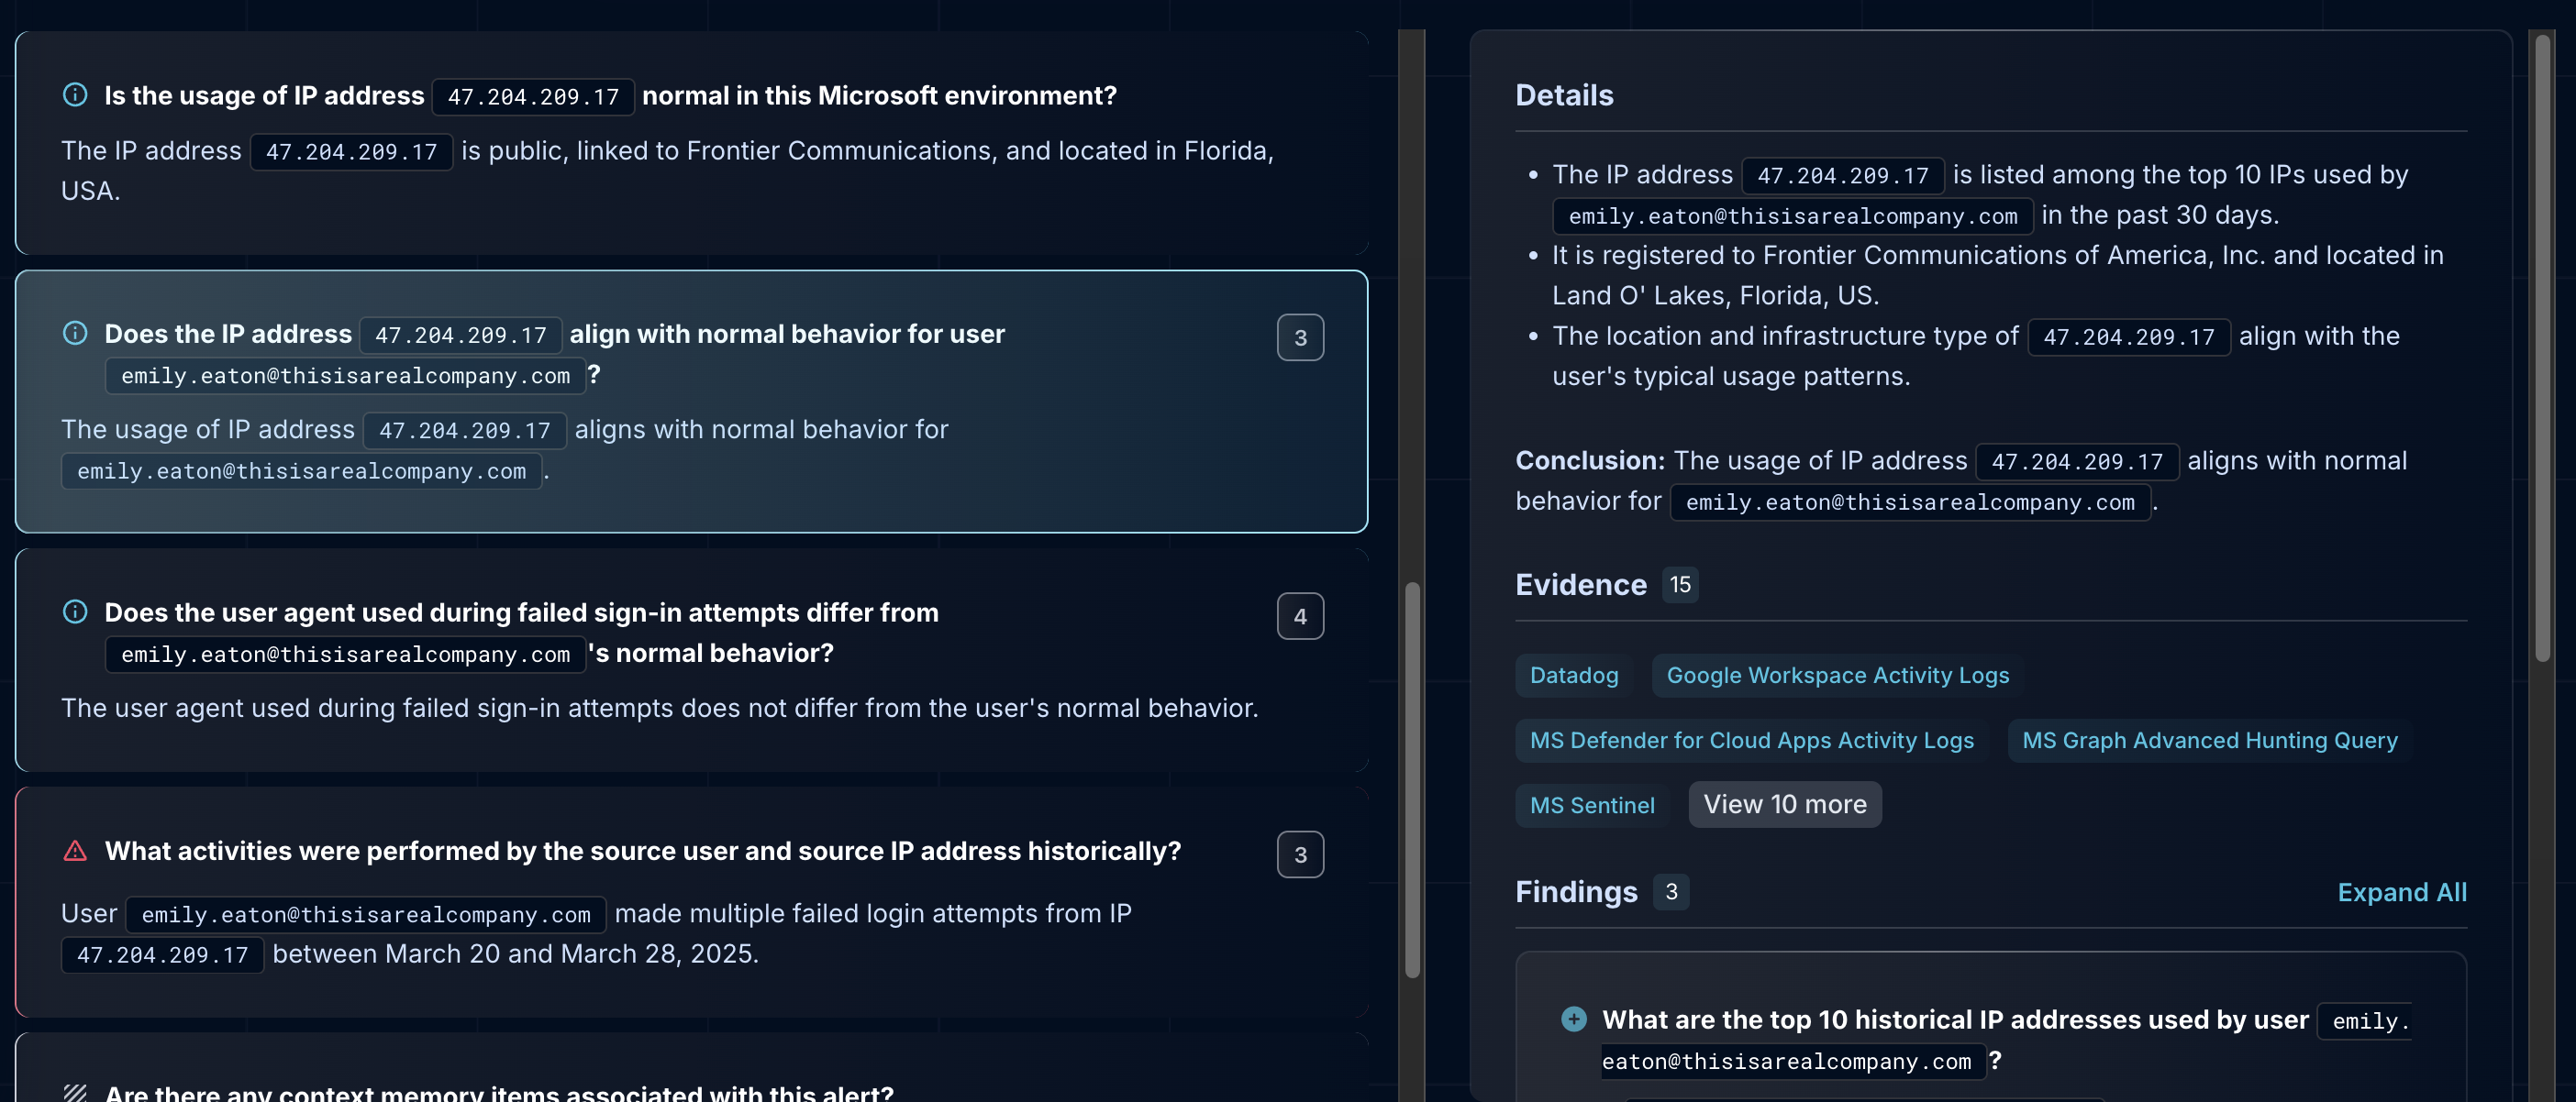Image resolution: width=2576 pixels, height=1102 pixels.
Task: Click info icon next to user agent question
Action: click(x=75, y=612)
